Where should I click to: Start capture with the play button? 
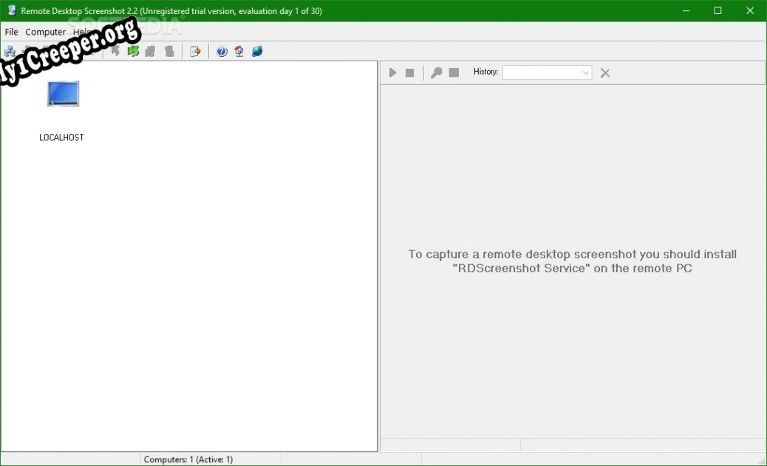[x=393, y=72]
